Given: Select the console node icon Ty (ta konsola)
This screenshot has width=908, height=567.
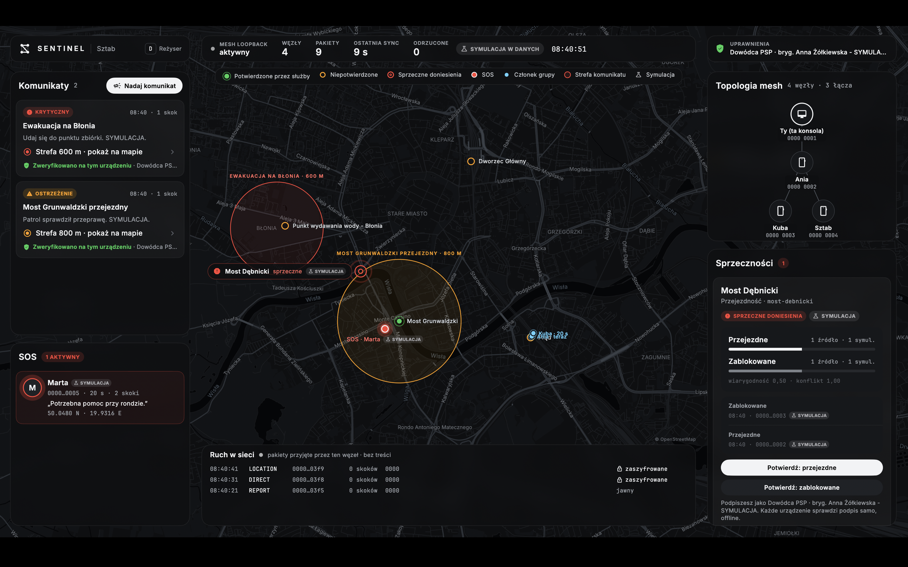Looking at the screenshot, I should (802, 114).
